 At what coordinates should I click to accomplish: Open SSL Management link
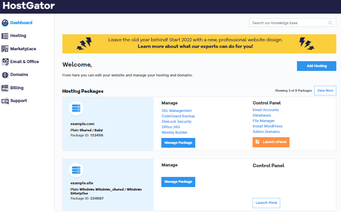click(x=177, y=111)
